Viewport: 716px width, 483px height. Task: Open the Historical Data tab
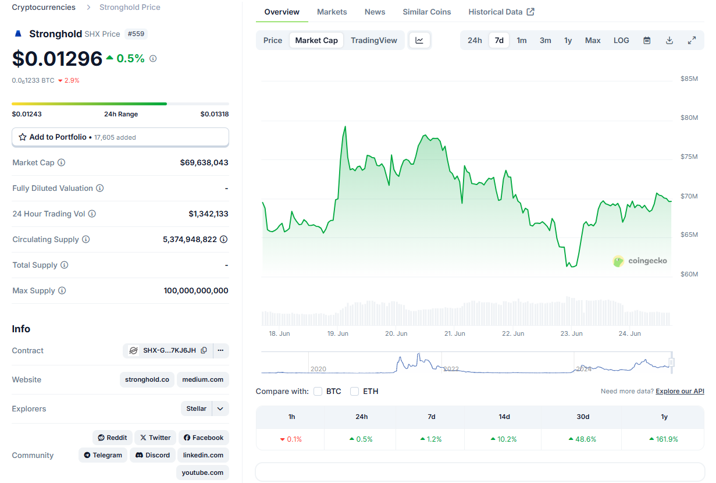[501, 12]
